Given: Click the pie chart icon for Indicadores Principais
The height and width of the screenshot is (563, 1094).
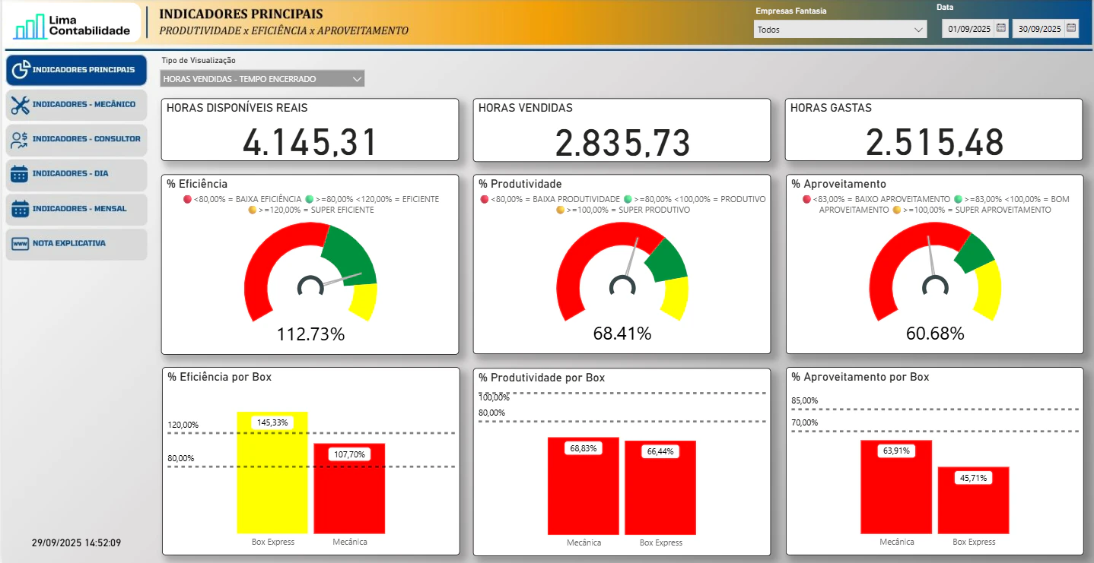Looking at the screenshot, I should tap(21, 69).
